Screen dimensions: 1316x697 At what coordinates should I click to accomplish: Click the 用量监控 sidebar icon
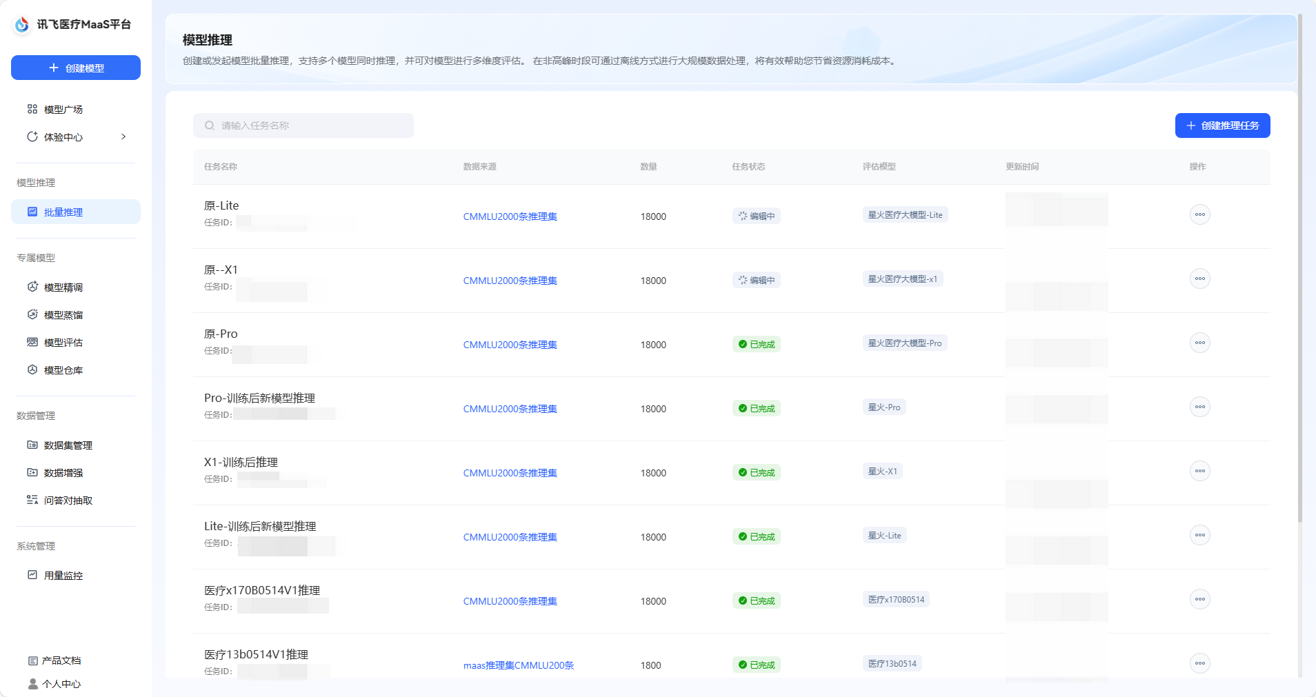click(32, 575)
